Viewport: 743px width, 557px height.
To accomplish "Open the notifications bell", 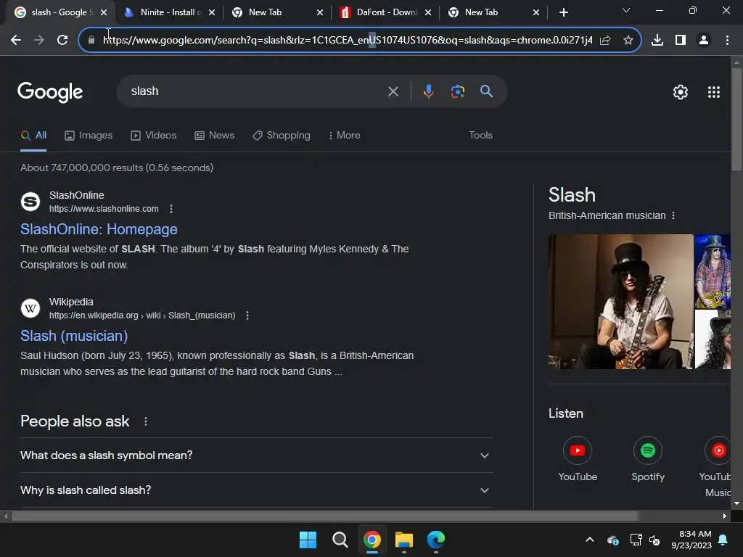I will point(723,540).
